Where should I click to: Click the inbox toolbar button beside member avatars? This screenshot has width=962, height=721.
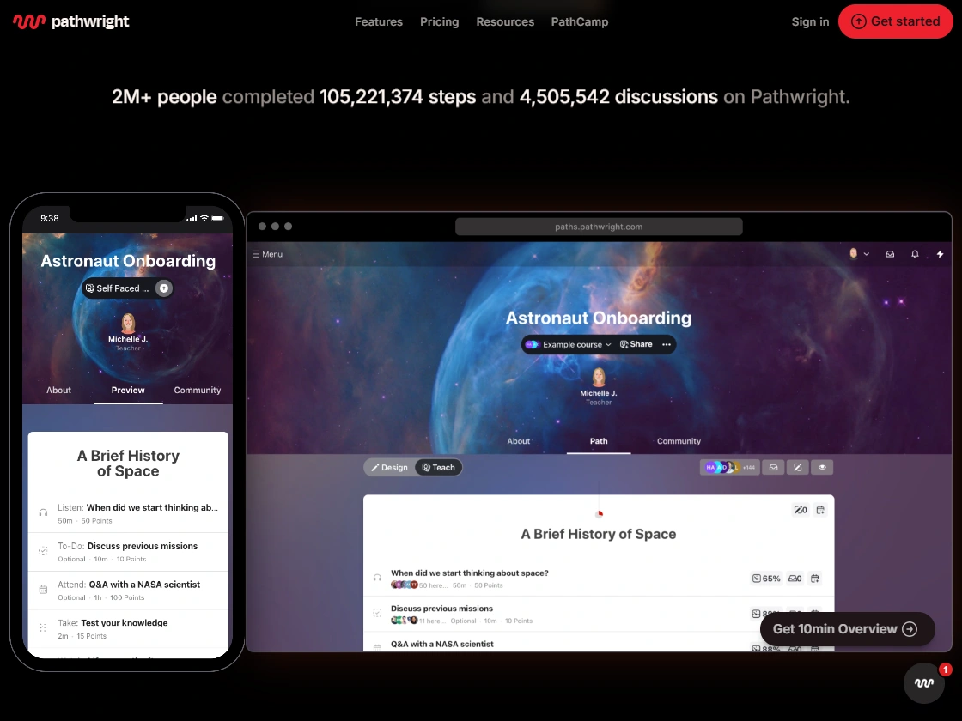[x=773, y=467]
